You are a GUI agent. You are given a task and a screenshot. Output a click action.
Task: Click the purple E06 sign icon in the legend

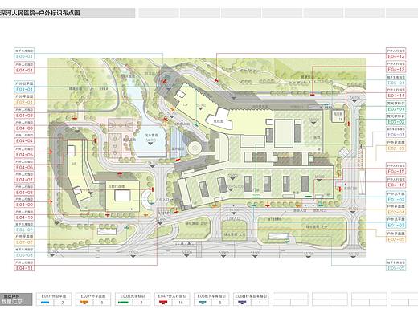[243, 303]
